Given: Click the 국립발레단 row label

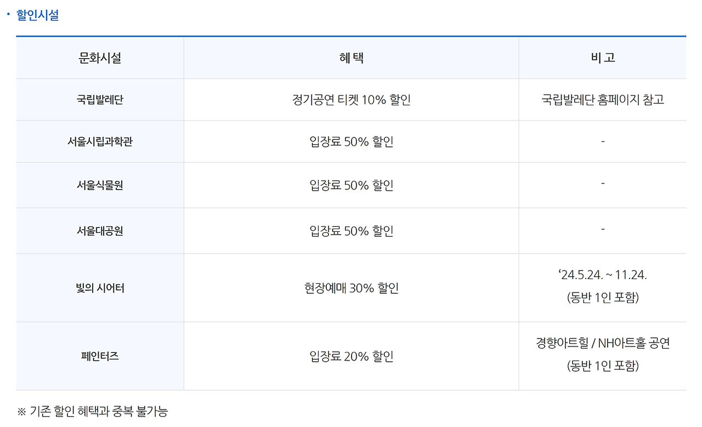Looking at the screenshot, I should pyautogui.click(x=100, y=100).
